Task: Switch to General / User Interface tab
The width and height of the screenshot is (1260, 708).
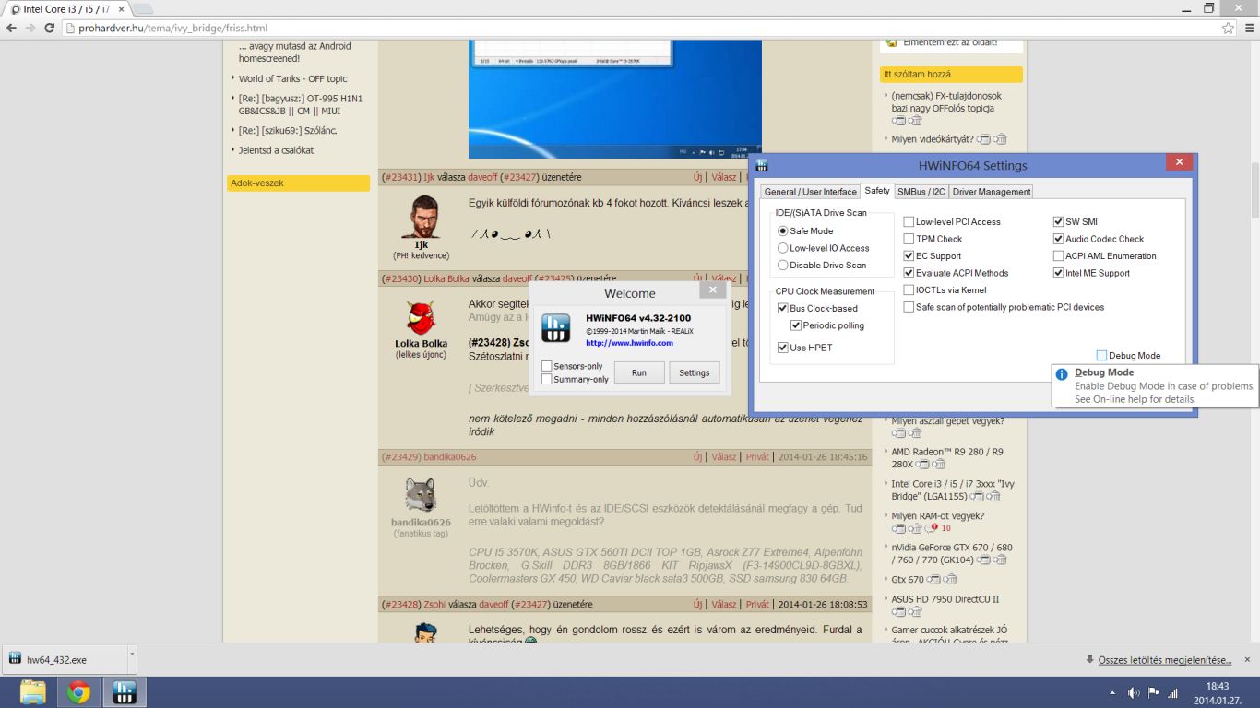Action: [810, 192]
